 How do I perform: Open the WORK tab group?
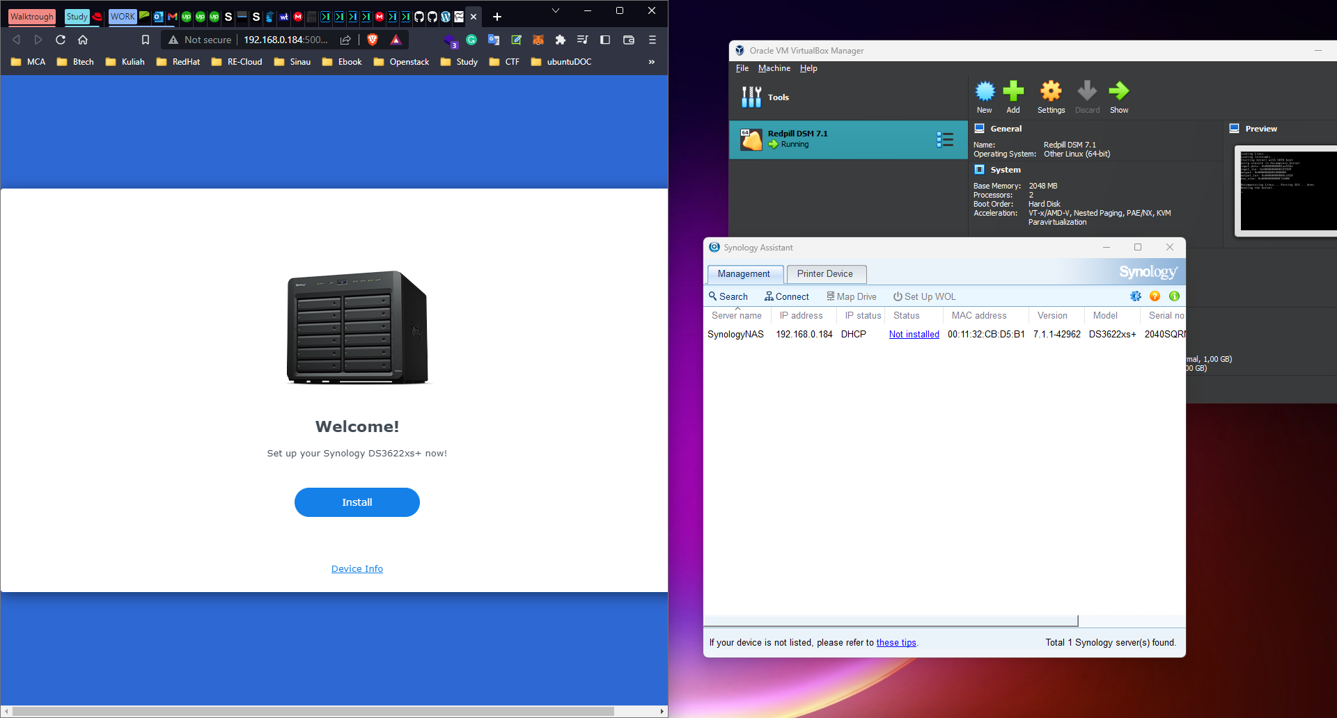123,17
